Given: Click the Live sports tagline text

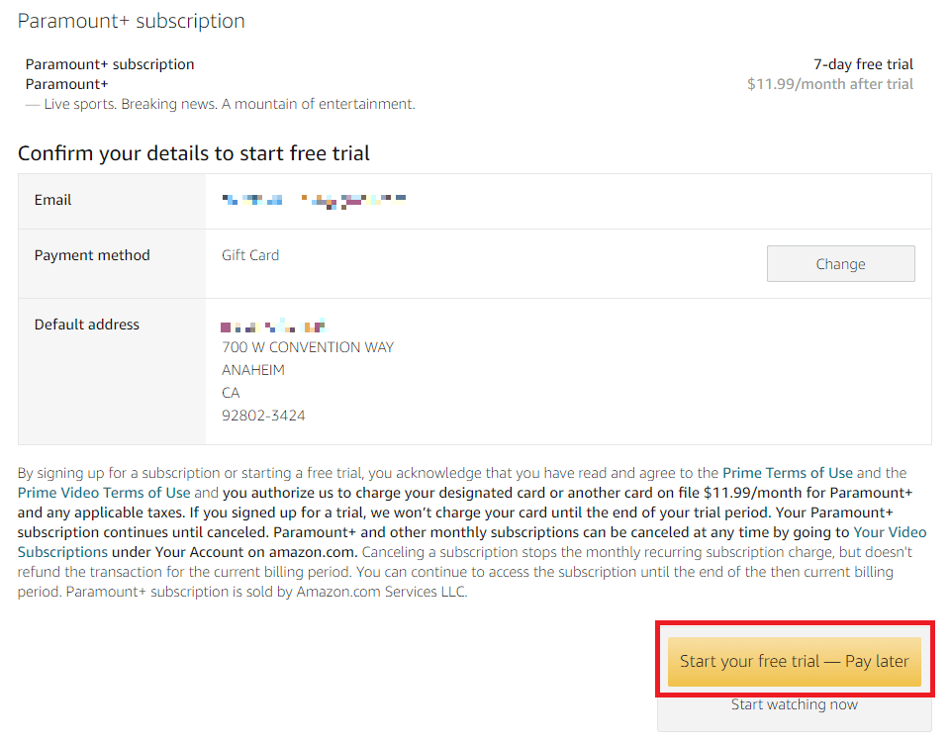Looking at the screenshot, I should click(x=230, y=104).
